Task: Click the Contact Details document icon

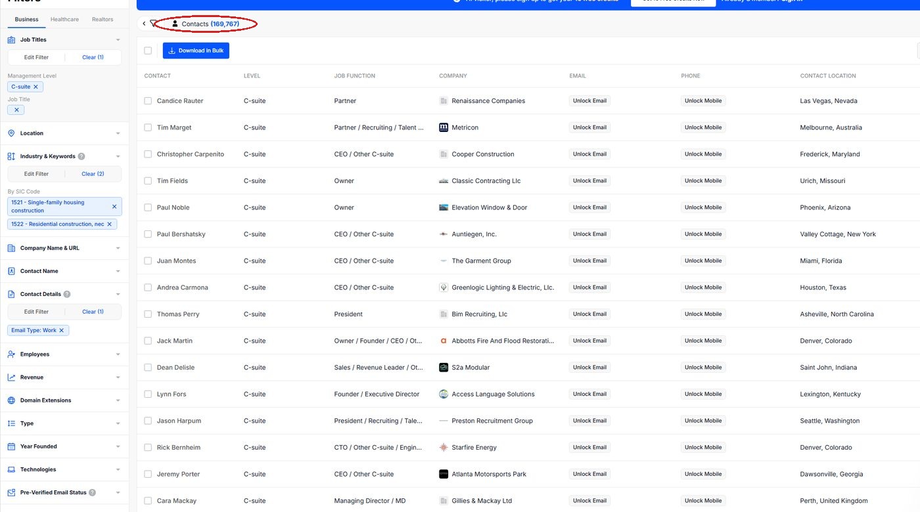Action: tap(11, 294)
